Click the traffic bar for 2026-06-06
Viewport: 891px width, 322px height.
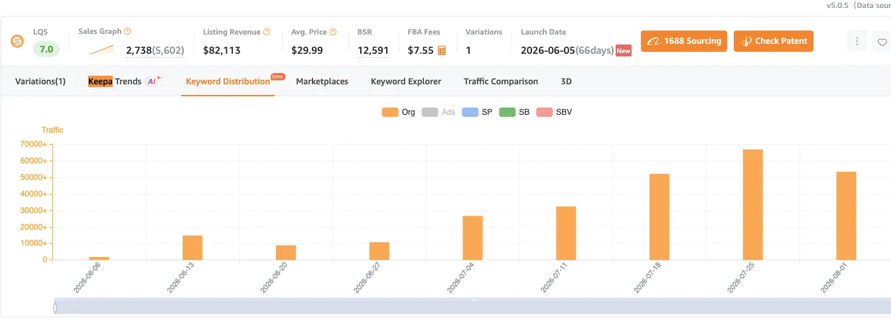pyautogui.click(x=99, y=258)
